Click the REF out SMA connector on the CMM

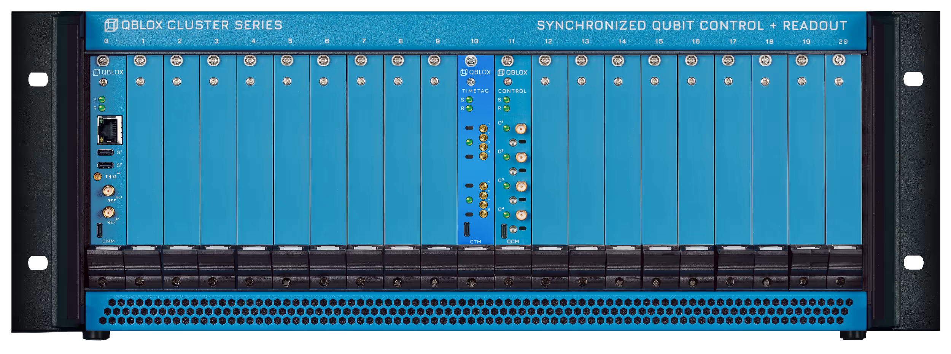point(109,190)
